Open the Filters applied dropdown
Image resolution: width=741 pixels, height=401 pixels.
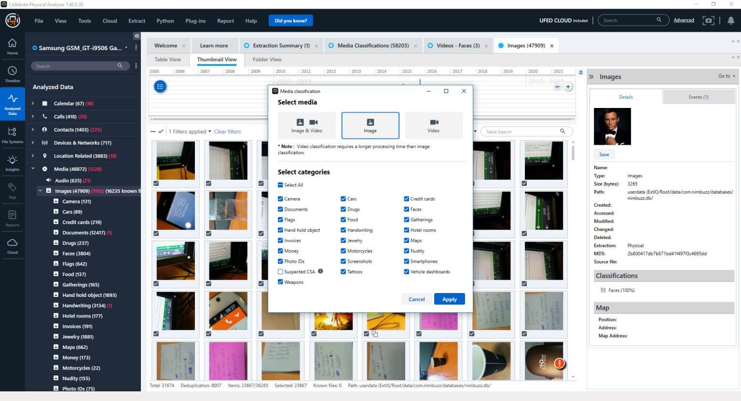[190, 132]
